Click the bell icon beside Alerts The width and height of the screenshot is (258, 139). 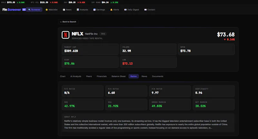pyautogui.click(x=111, y=10)
